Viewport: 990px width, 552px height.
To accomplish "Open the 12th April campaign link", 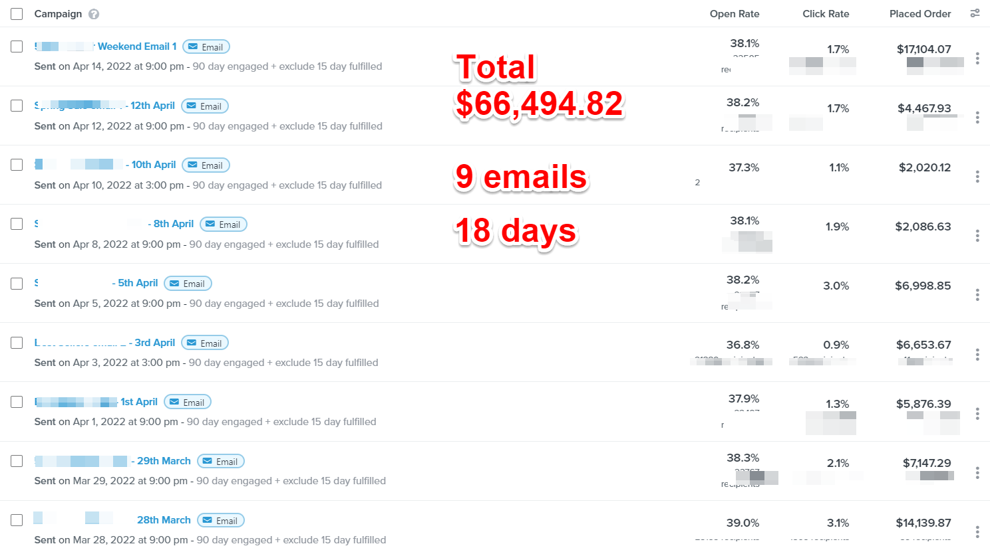I will (152, 106).
